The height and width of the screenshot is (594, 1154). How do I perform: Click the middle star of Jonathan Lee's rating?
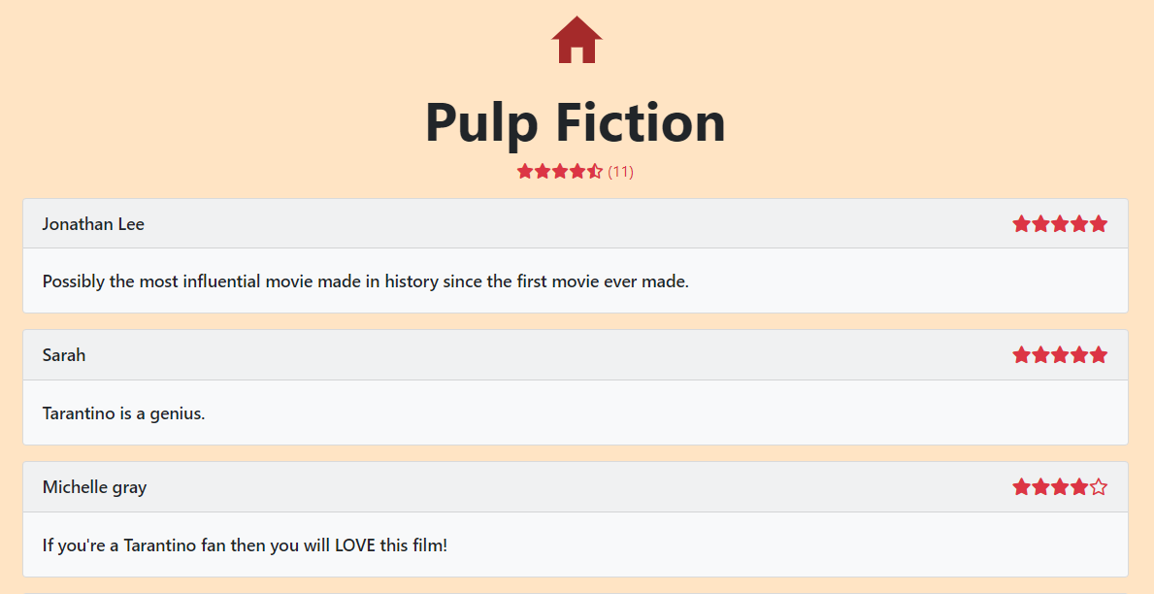click(x=1060, y=223)
